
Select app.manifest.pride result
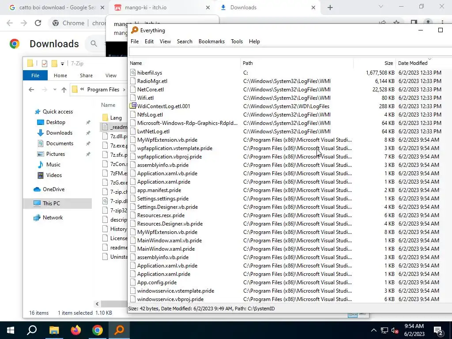[290, 190]
